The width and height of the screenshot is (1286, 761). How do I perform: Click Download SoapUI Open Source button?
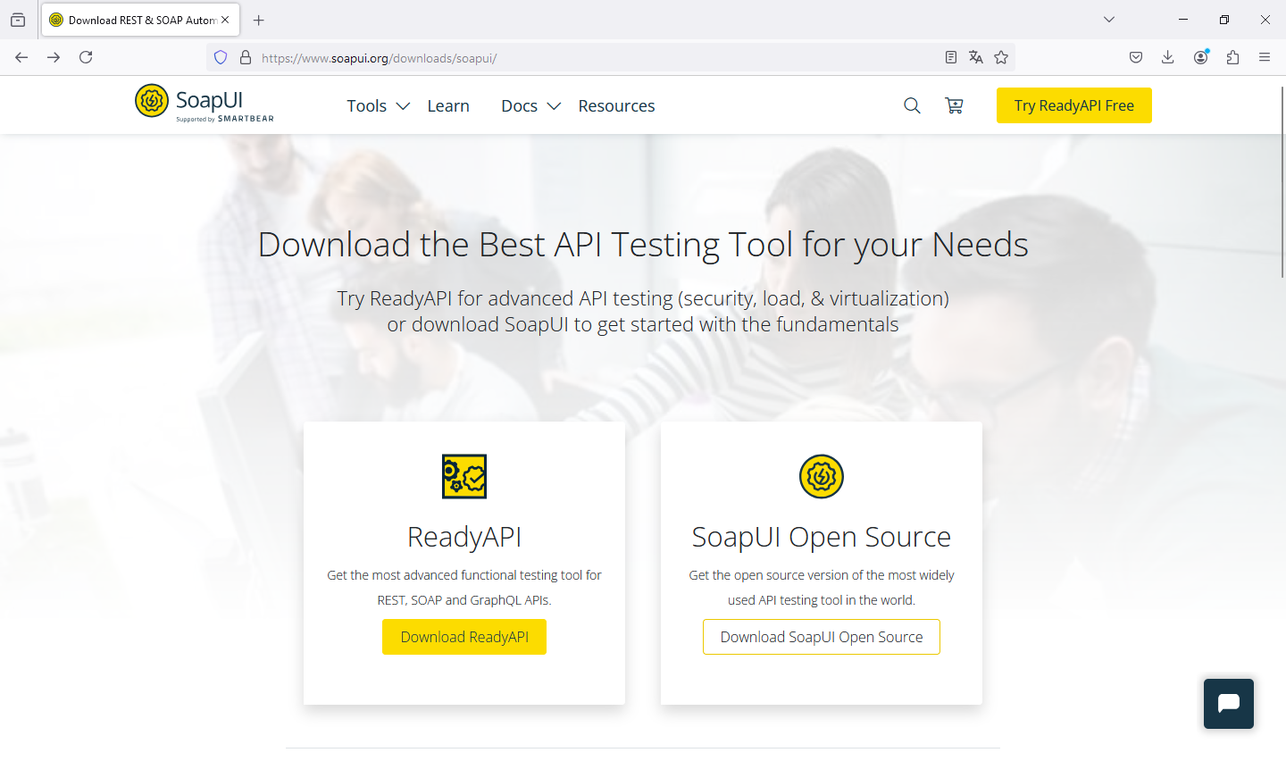click(821, 637)
